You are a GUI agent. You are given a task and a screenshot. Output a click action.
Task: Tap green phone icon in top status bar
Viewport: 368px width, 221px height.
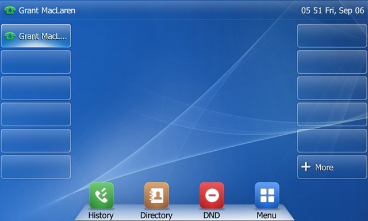10,10
